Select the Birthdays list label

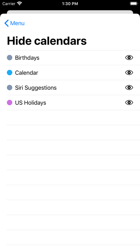click(27, 58)
